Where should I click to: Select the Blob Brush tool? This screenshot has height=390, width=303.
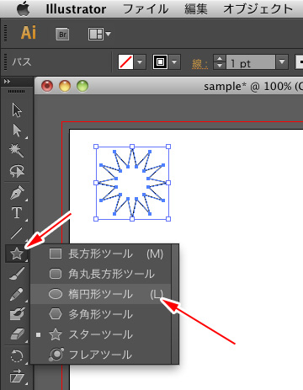tap(17, 314)
